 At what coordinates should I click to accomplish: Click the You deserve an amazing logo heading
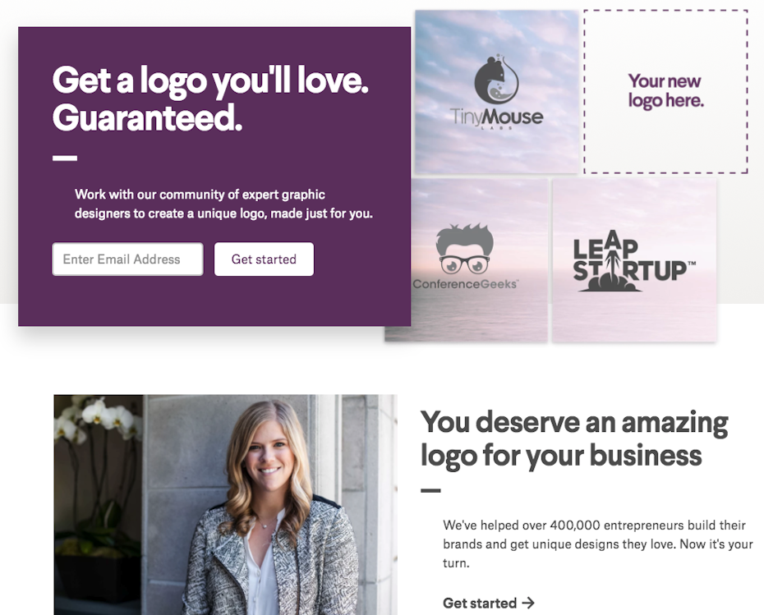574,438
